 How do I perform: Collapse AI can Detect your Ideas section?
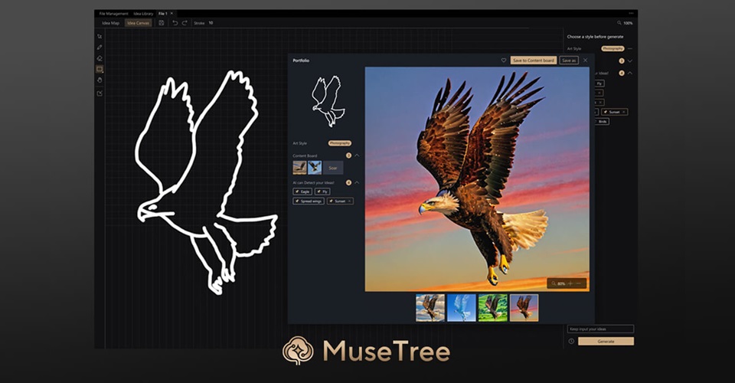[357, 182]
